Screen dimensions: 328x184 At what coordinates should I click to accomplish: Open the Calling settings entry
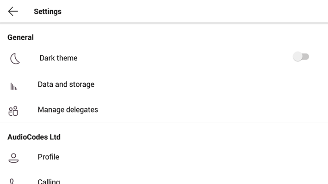[x=164, y=181]
